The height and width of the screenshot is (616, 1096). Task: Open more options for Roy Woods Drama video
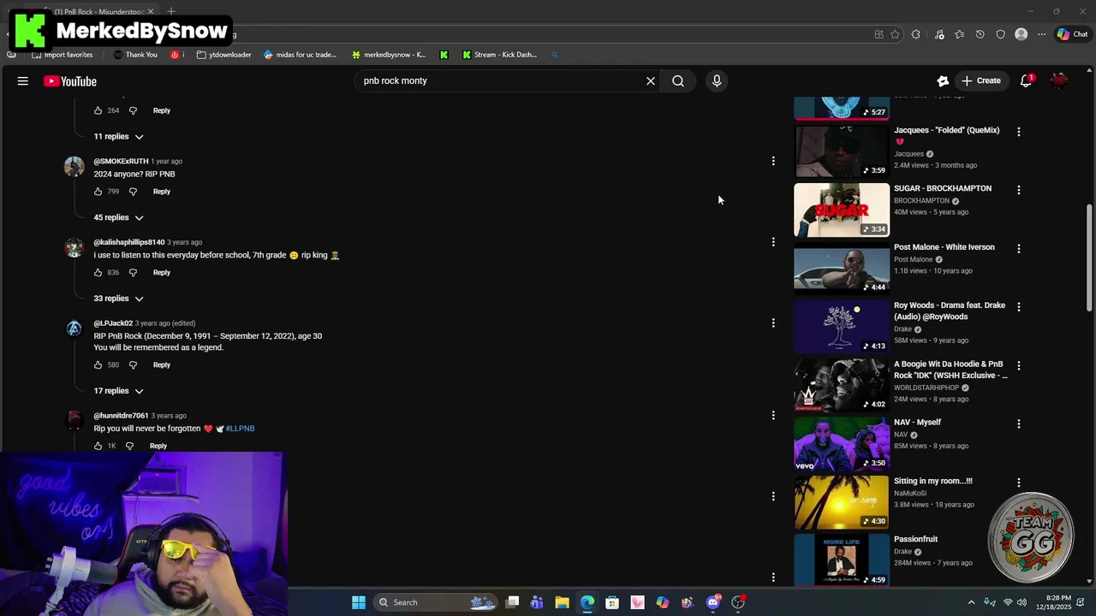pyautogui.click(x=1019, y=307)
